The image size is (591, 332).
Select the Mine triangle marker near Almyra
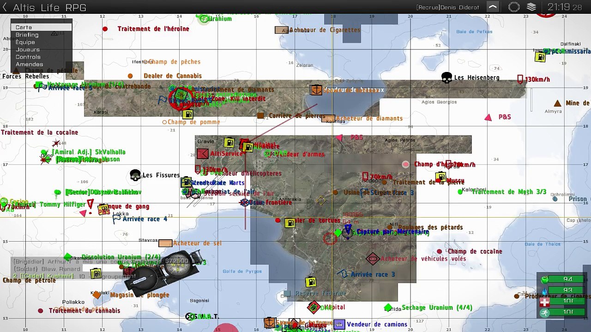tap(557, 103)
